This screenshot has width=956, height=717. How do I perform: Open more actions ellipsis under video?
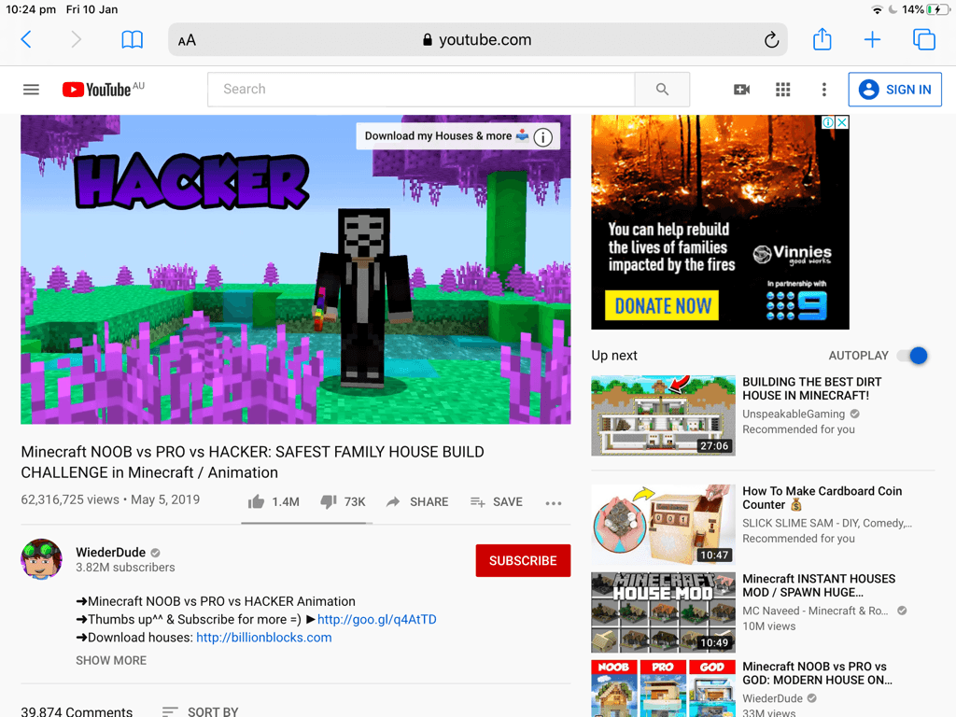click(554, 503)
